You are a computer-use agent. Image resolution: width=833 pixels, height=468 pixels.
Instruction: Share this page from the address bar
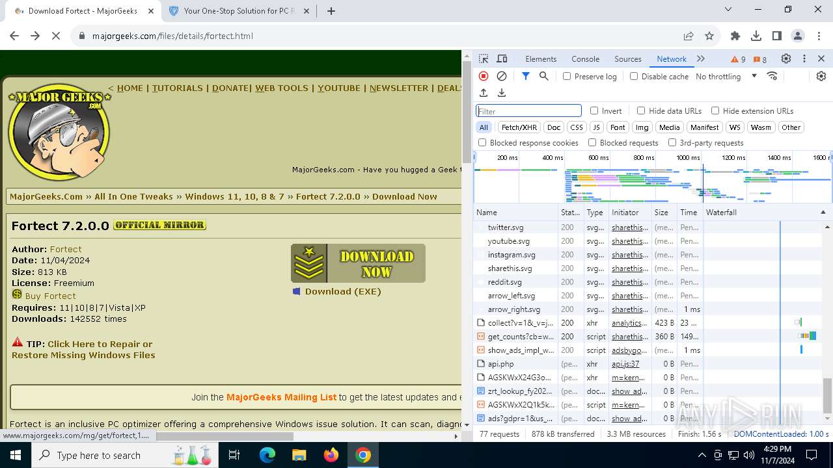(689, 36)
